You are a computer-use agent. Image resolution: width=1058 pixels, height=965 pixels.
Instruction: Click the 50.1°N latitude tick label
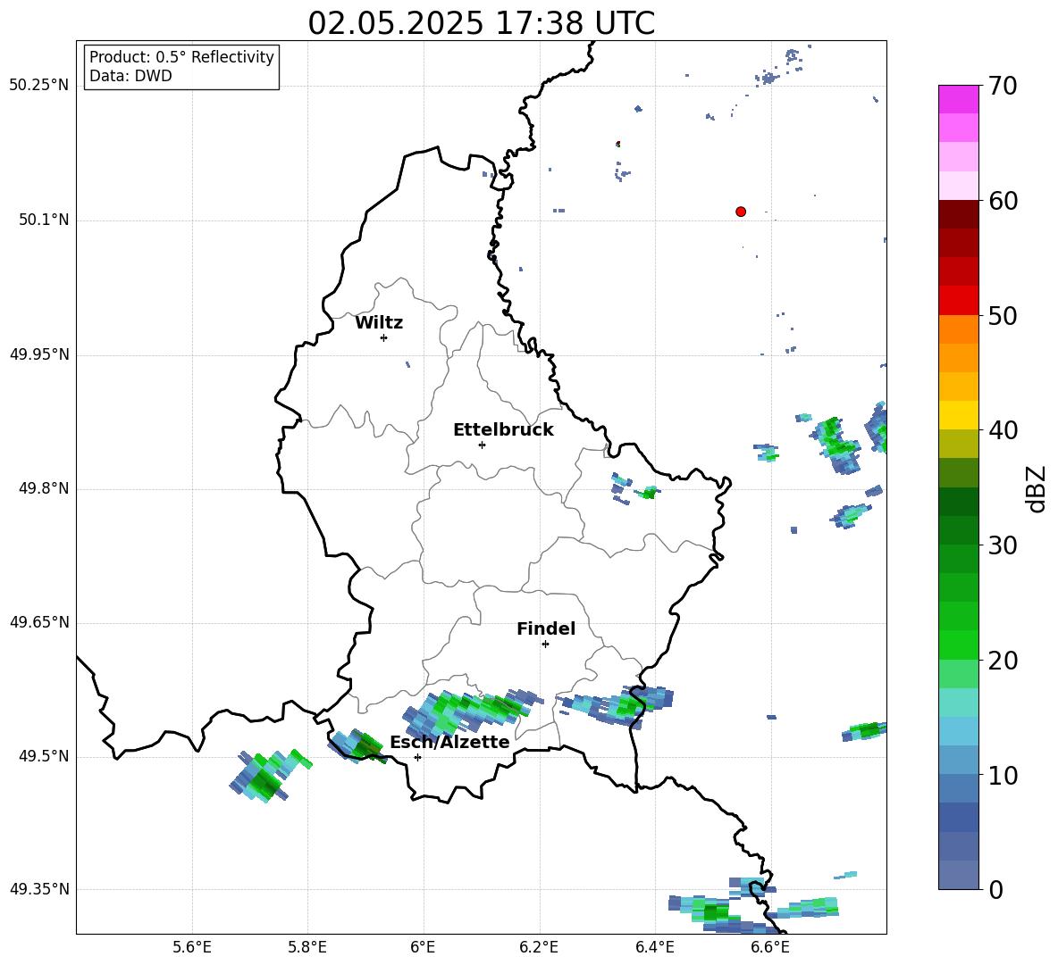point(43,220)
